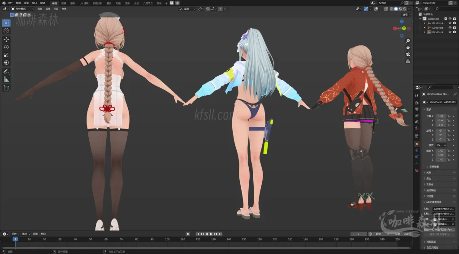Open the 文件 menu

[x=10, y=3]
